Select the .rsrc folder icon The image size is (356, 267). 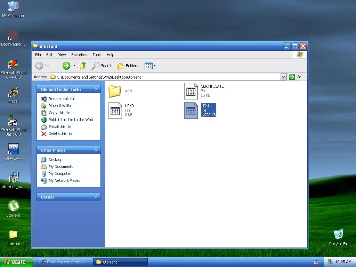coord(115,91)
